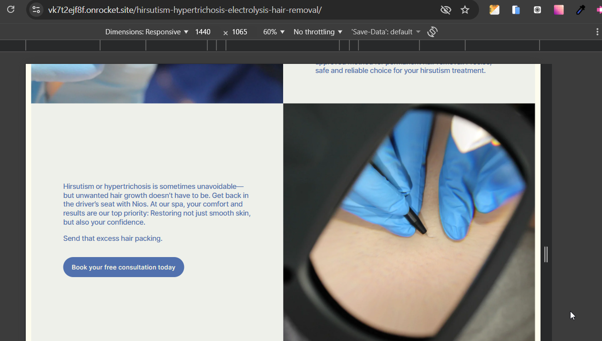This screenshot has width=602, height=341.
Task: Click the top-left partial cropped image
Action: click(x=157, y=83)
